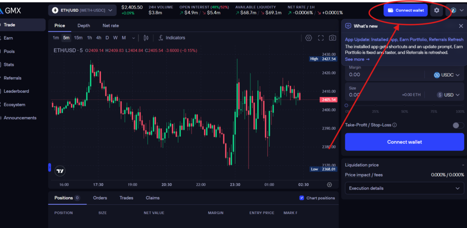
Task: Switch to the Depth tab
Action: click(84, 26)
